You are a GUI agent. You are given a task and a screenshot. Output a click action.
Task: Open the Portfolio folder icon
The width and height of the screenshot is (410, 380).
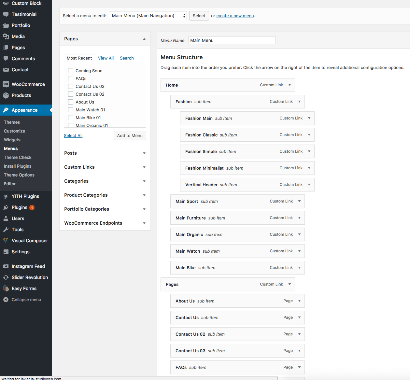[6, 25]
